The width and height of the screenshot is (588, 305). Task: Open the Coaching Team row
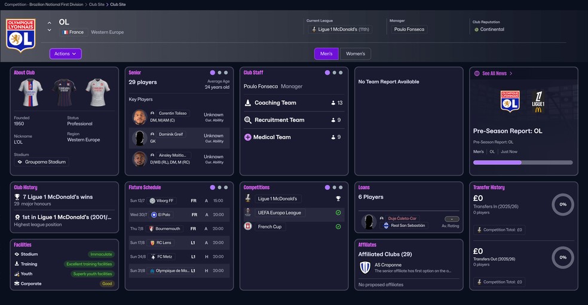tap(293, 103)
